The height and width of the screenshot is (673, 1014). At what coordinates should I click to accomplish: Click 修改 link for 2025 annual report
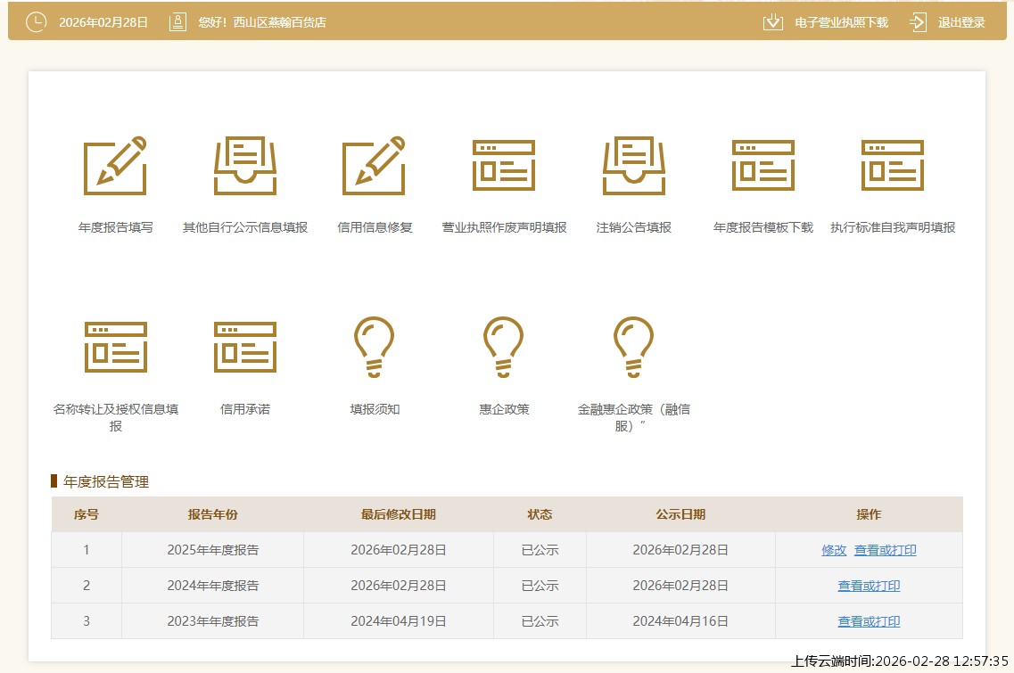[x=834, y=550]
